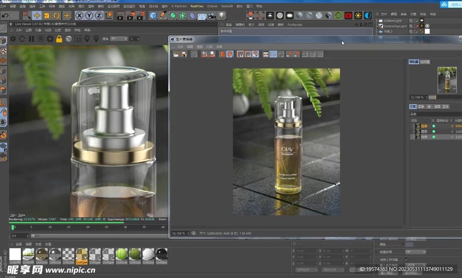Click the current frame field 0 F
Screen dimensions: 462x278
coord(19,236)
